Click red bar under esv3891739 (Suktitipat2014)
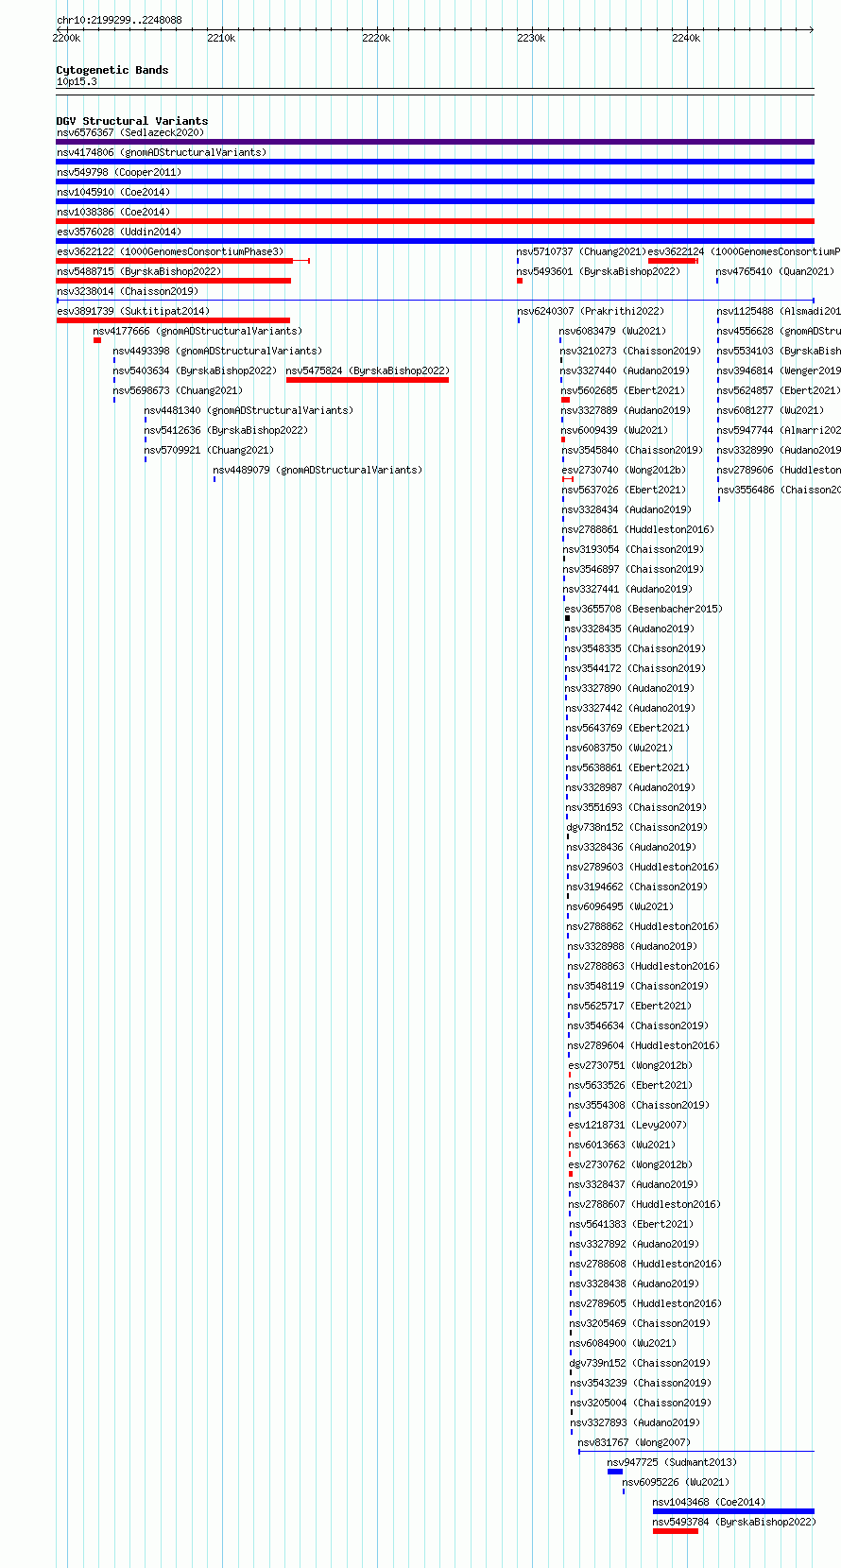Image resolution: width=841 pixels, height=1568 pixels. click(173, 320)
